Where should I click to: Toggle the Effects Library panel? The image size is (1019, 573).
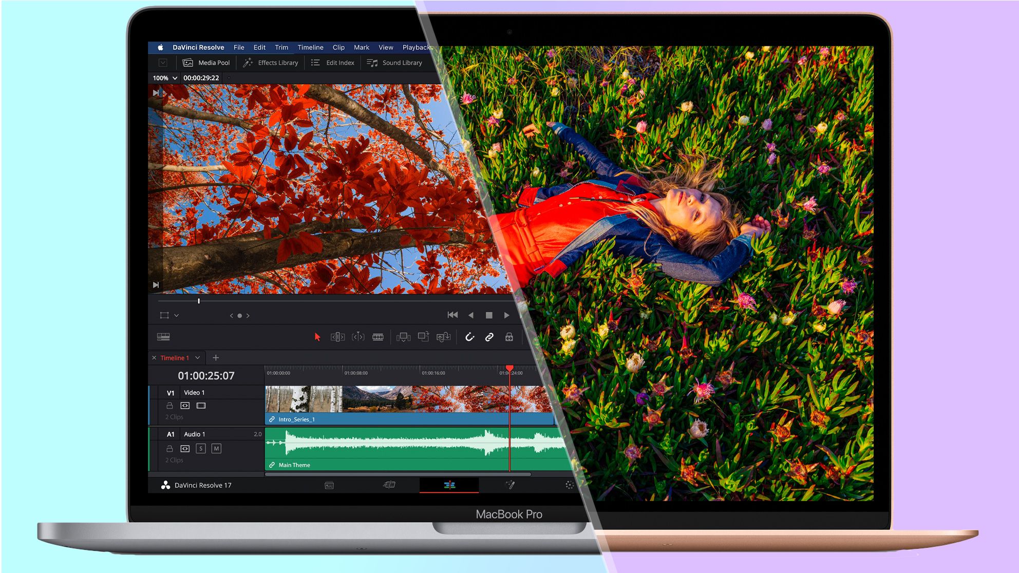pyautogui.click(x=271, y=63)
